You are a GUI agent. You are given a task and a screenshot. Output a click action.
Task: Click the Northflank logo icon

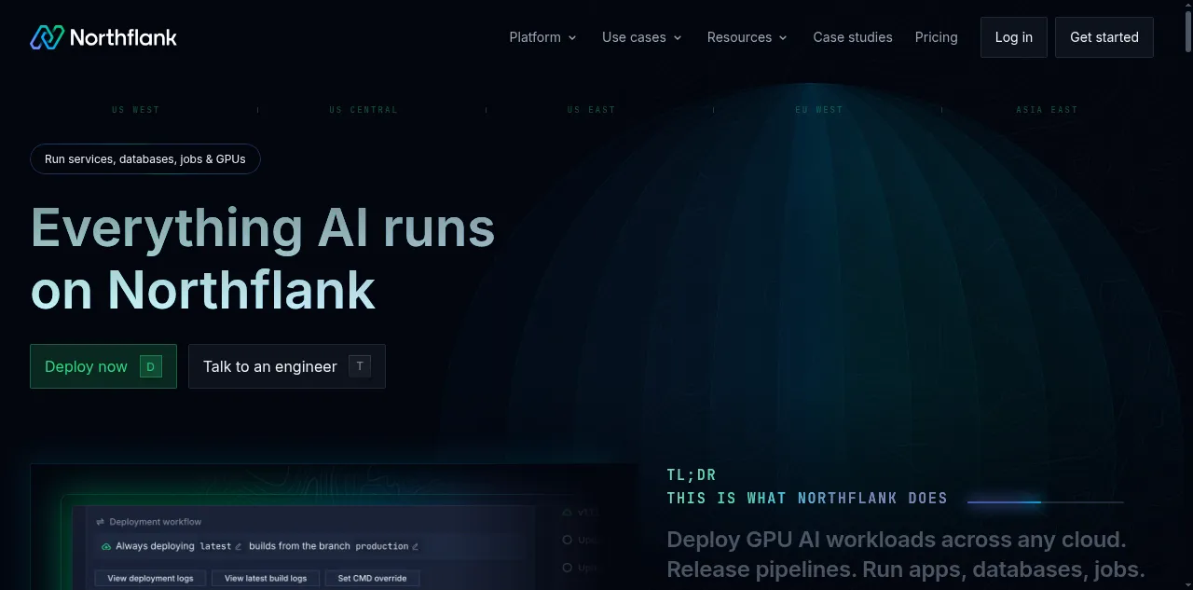[x=47, y=37]
